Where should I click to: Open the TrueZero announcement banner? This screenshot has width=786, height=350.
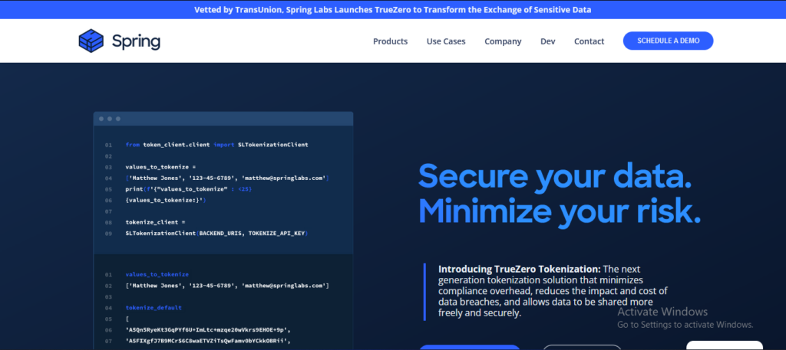(x=393, y=9)
